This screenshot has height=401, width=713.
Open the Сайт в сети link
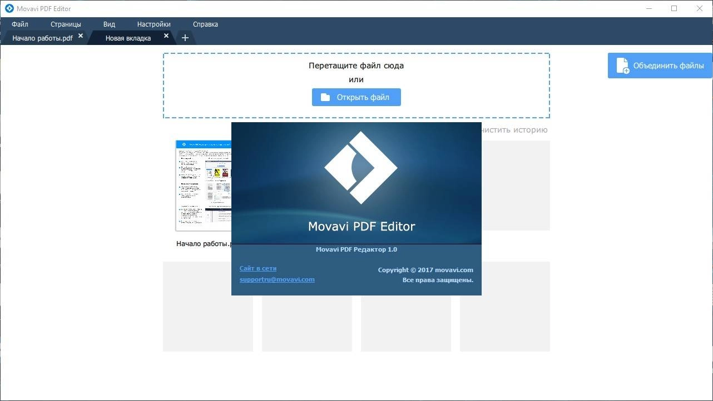pos(258,268)
